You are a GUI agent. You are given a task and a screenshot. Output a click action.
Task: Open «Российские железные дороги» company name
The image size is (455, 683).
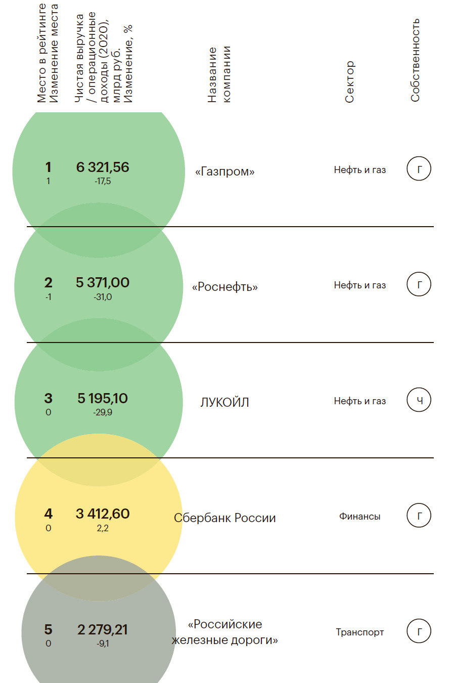tap(225, 632)
